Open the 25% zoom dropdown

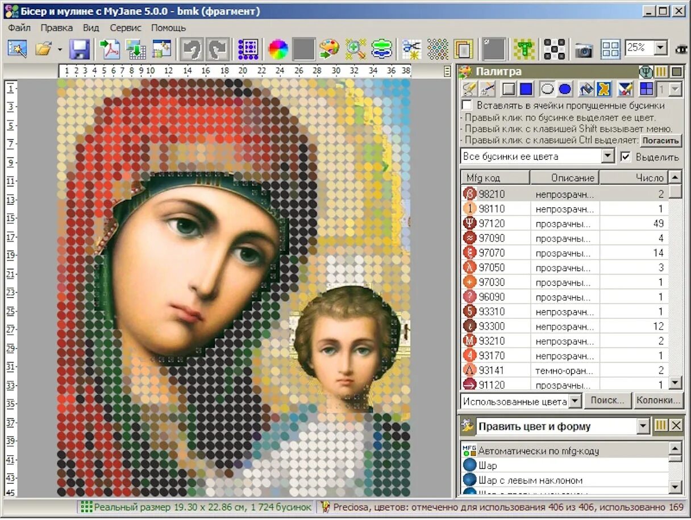point(661,48)
